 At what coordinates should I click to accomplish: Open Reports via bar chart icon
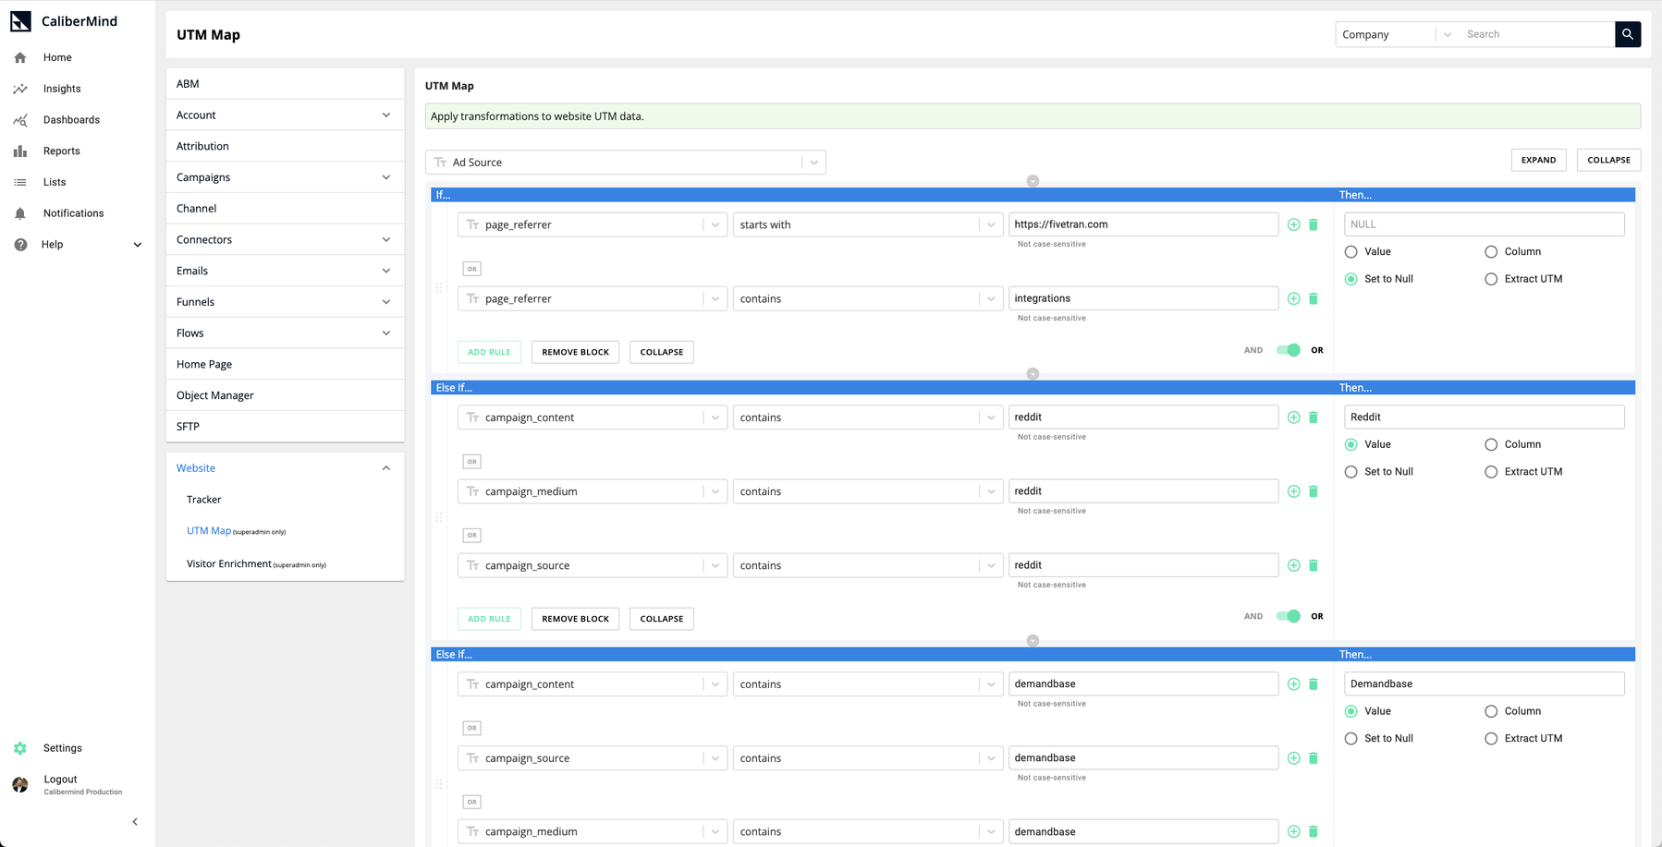(x=20, y=151)
